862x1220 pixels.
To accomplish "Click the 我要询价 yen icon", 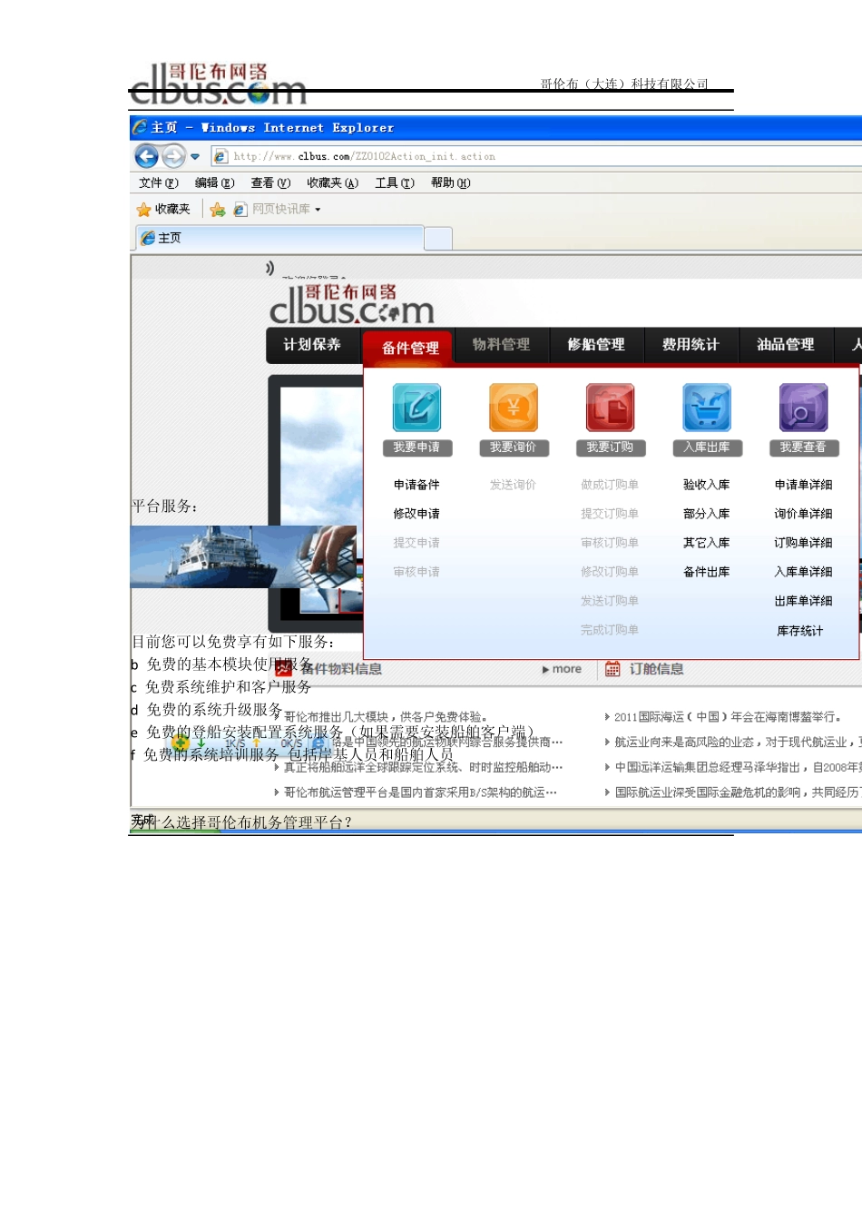I will pos(514,408).
